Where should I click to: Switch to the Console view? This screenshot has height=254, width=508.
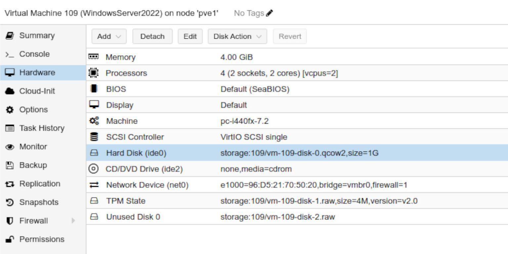tap(34, 54)
